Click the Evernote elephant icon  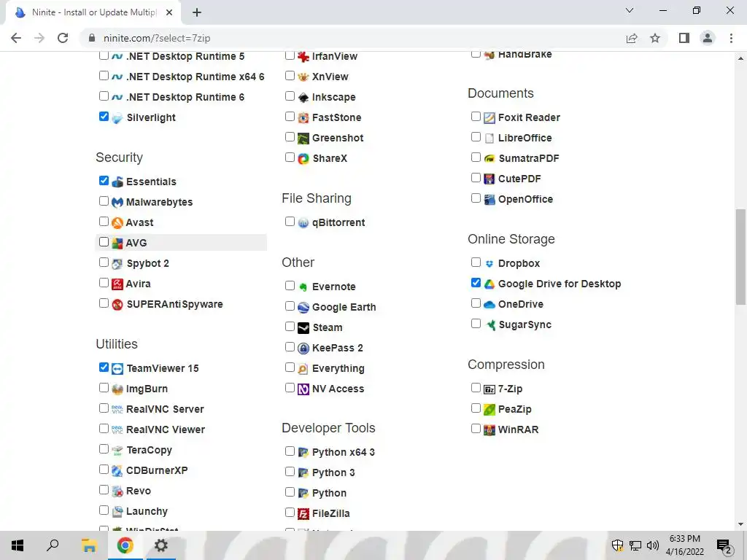coord(303,287)
